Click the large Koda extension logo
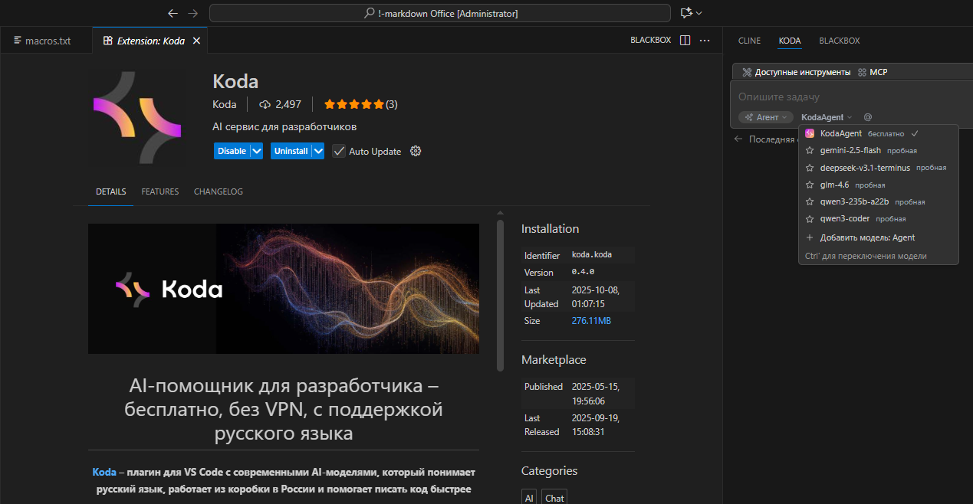The width and height of the screenshot is (973, 504). click(x=137, y=116)
